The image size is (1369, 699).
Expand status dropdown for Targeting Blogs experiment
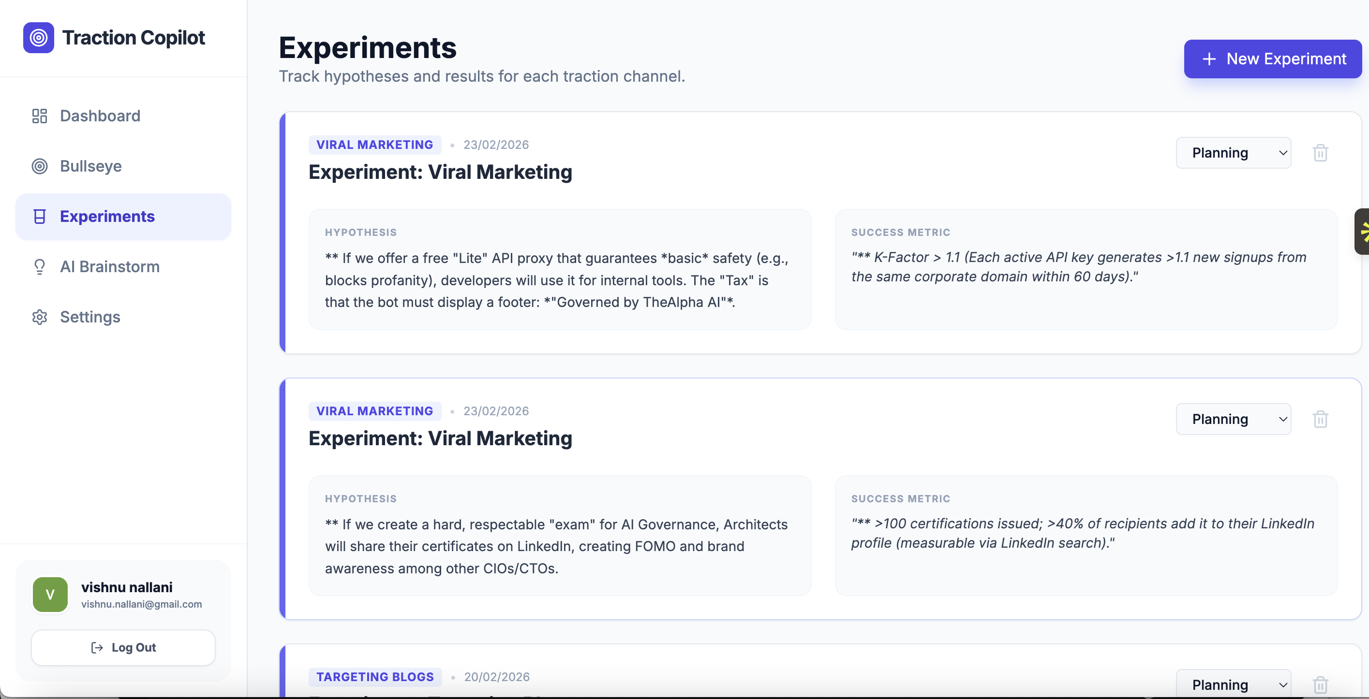pyautogui.click(x=1233, y=684)
